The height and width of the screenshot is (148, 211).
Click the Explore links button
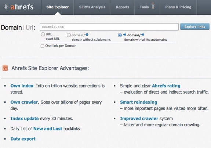195,26
